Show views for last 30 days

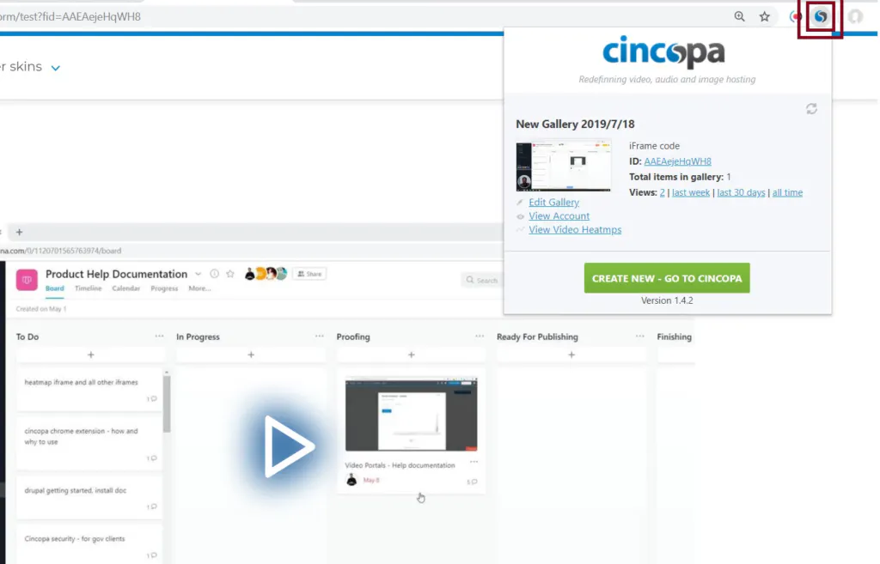(x=741, y=192)
